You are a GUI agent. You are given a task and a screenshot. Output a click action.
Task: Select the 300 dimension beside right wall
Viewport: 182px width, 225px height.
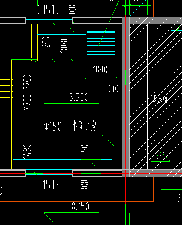[x=113, y=89]
